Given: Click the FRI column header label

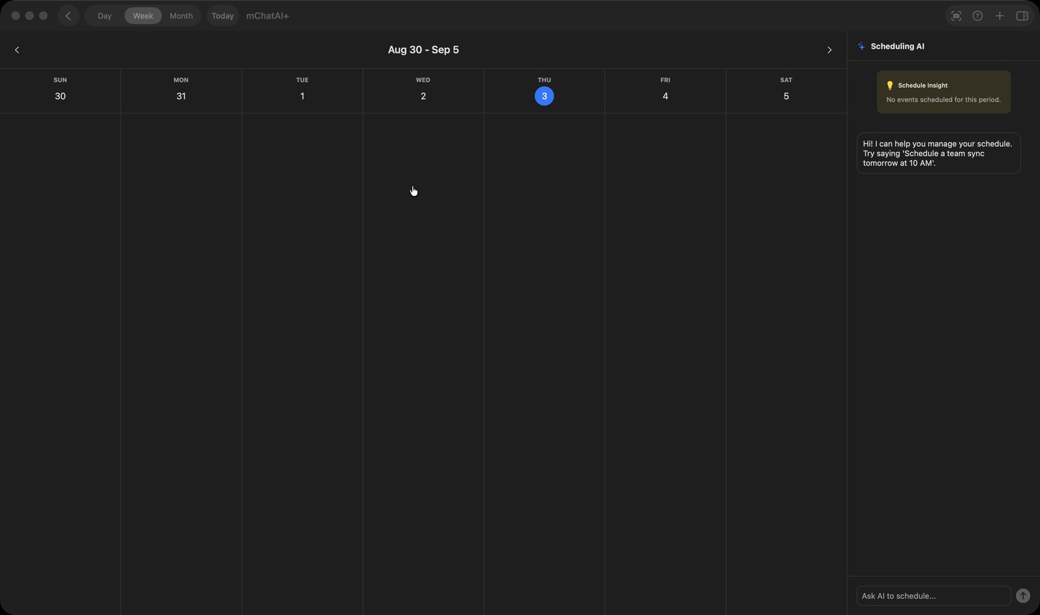Looking at the screenshot, I should coord(665,80).
